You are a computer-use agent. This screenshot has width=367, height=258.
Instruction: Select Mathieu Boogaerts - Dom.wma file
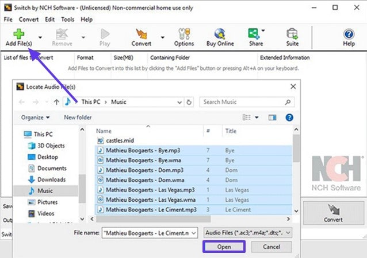193,180
